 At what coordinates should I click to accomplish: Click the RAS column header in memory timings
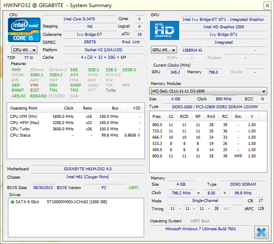(x=211, y=117)
